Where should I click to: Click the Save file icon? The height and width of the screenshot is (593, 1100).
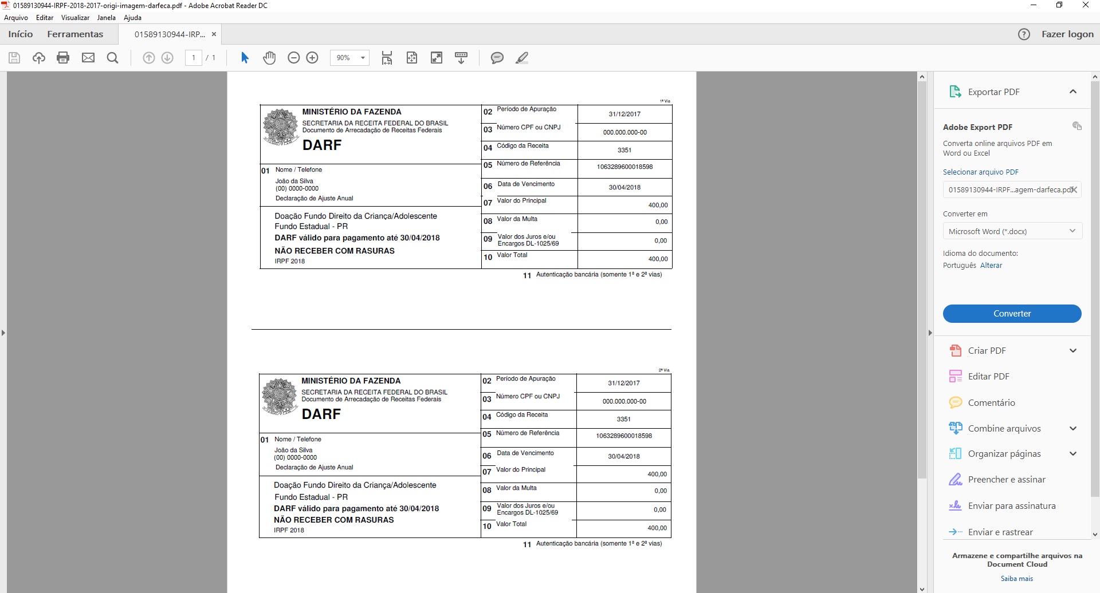(x=14, y=58)
